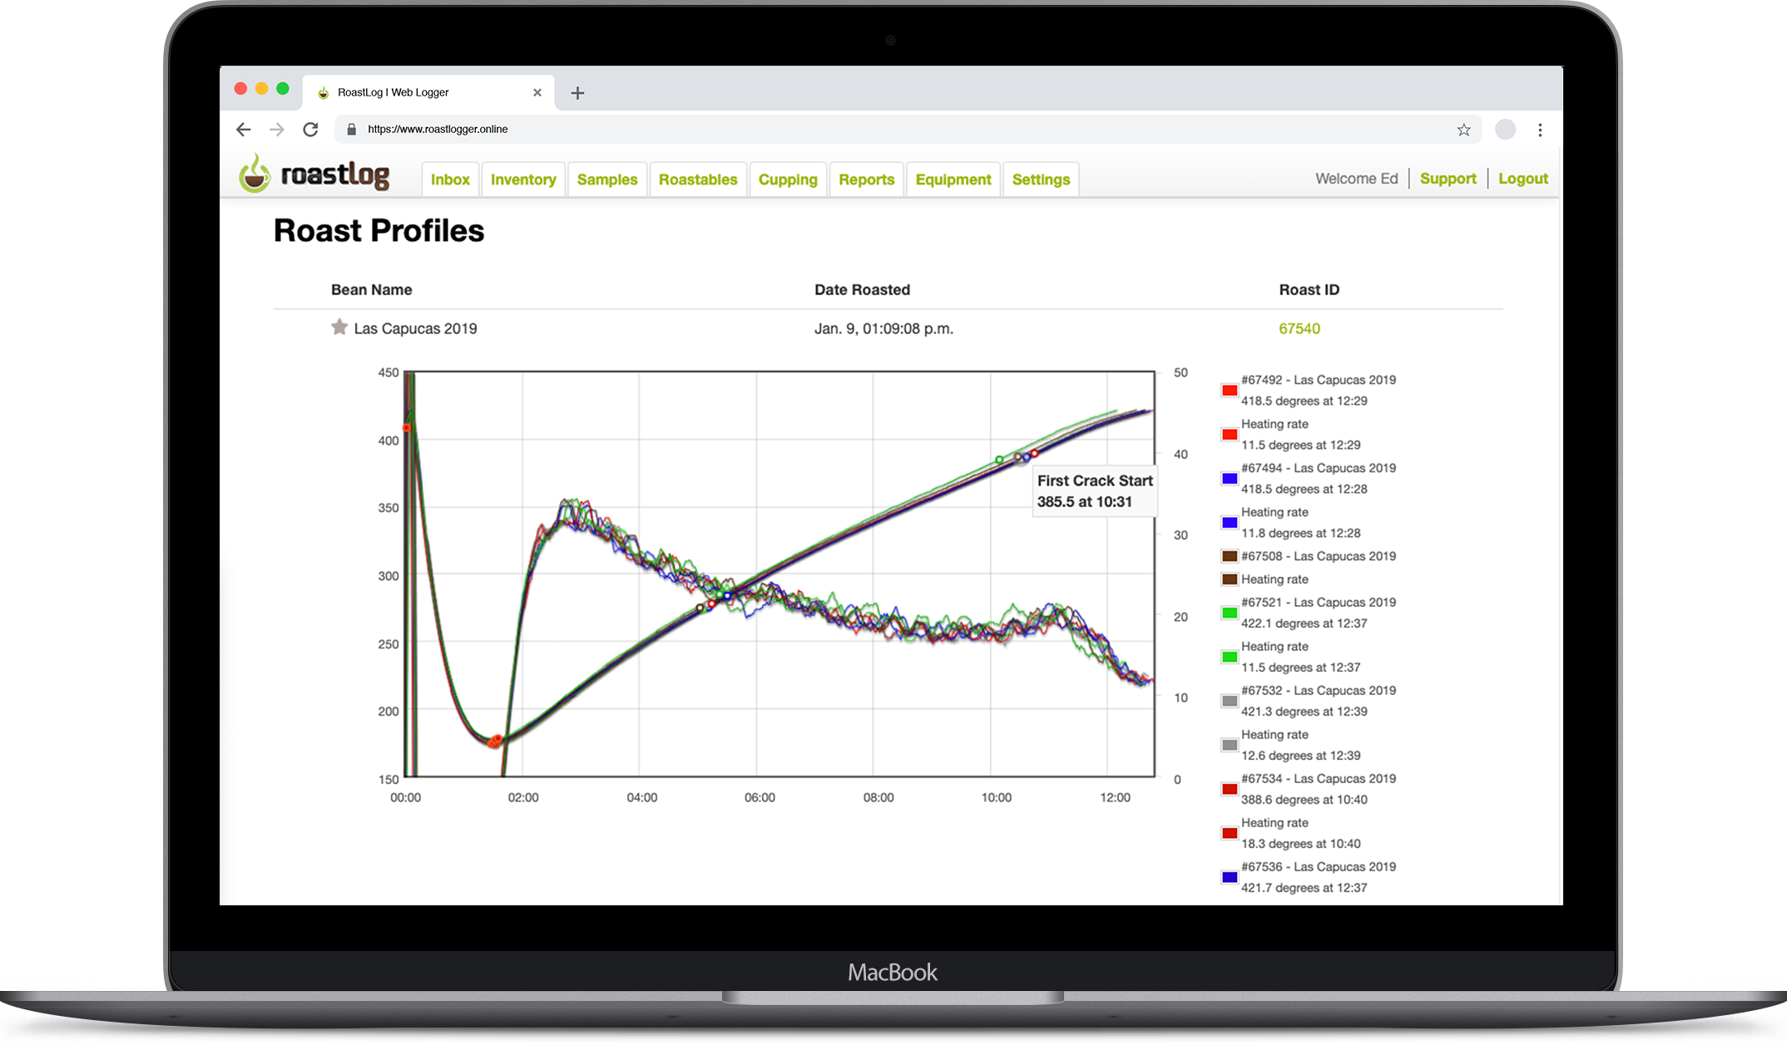Open the Inventory tab

(523, 180)
